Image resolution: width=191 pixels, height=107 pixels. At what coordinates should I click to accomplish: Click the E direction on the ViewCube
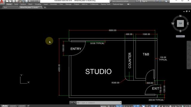[x=188, y=23]
